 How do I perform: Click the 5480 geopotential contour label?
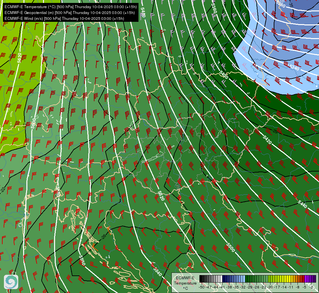tap(143, 13)
